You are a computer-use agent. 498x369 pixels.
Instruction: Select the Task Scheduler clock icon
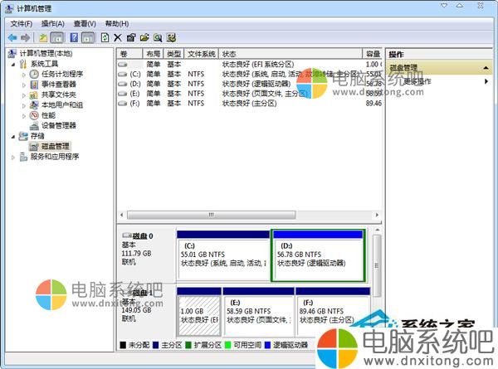coord(34,75)
